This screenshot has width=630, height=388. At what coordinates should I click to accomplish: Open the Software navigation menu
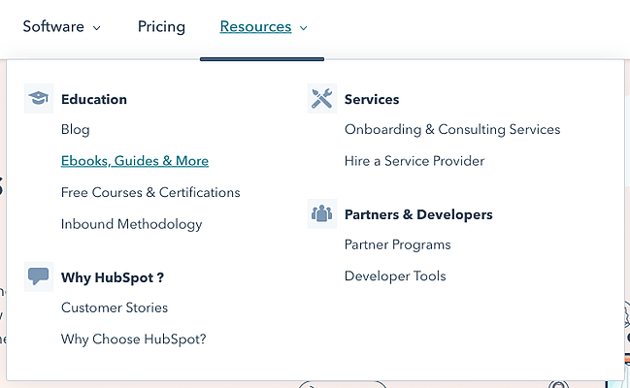pos(53,26)
